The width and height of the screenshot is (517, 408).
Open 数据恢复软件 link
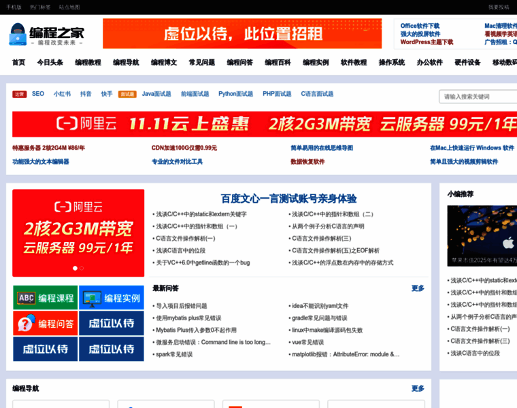coord(307,161)
